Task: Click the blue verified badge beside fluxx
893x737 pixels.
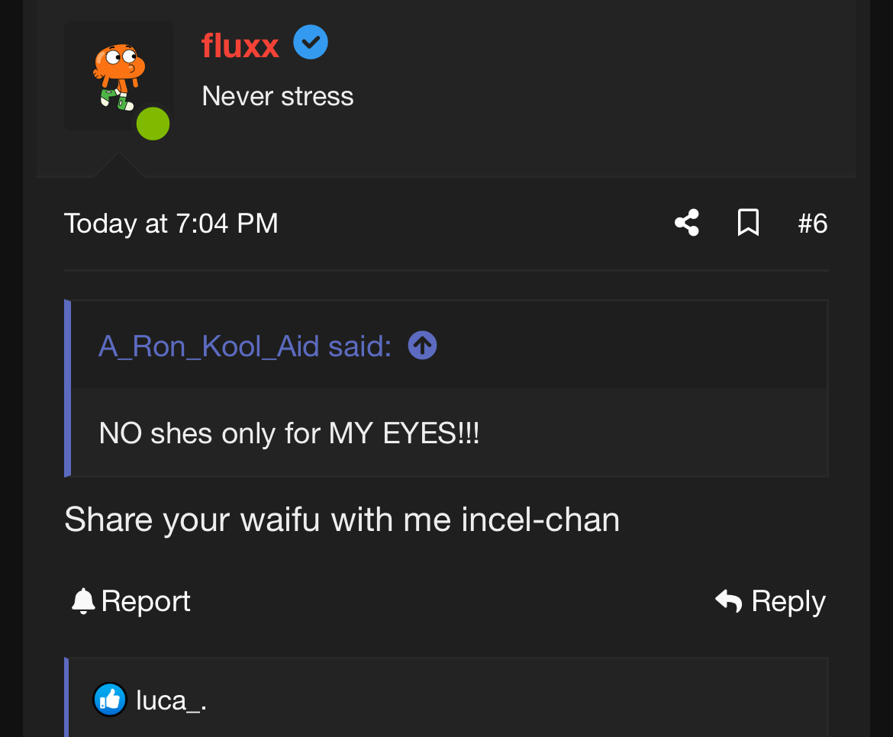Action: (311, 42)
